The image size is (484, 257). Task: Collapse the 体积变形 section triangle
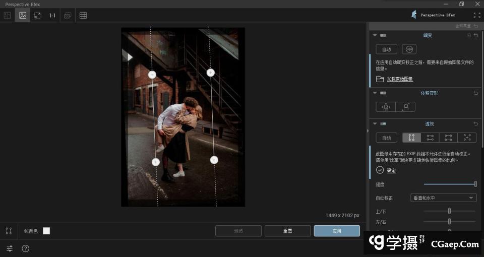click(375, 93)
